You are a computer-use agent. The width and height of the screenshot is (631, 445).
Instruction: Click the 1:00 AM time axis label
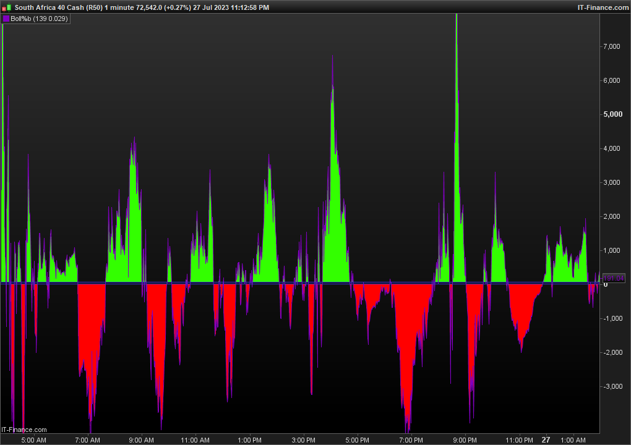pos(573,440)
